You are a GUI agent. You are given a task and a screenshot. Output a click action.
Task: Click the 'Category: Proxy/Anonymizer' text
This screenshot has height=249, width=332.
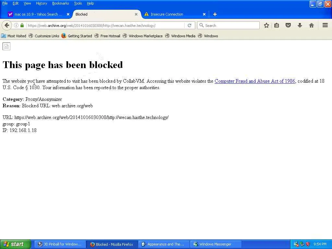coord(32,99)
